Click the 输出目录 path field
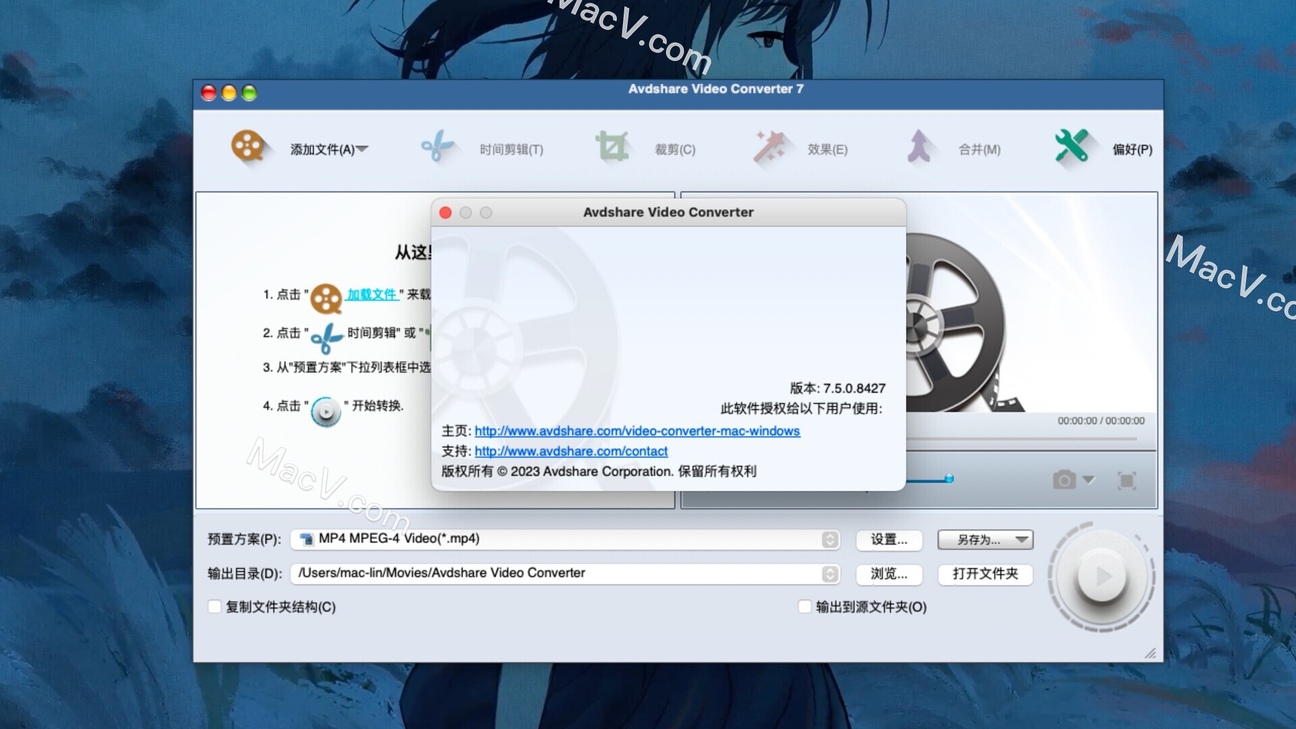 [565, 573]
